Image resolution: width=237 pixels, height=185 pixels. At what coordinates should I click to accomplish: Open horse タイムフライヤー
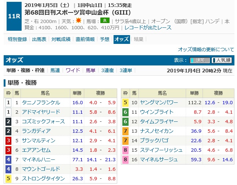click(159, 122)
